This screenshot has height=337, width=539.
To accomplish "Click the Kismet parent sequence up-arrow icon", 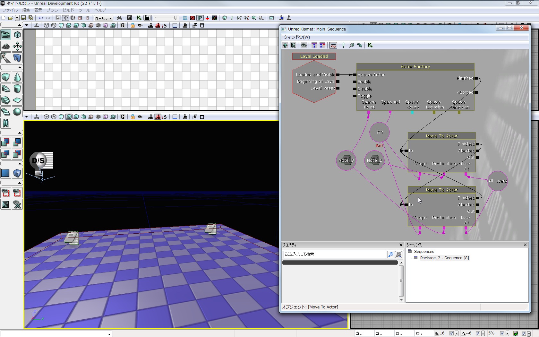I will click(285, 45).
